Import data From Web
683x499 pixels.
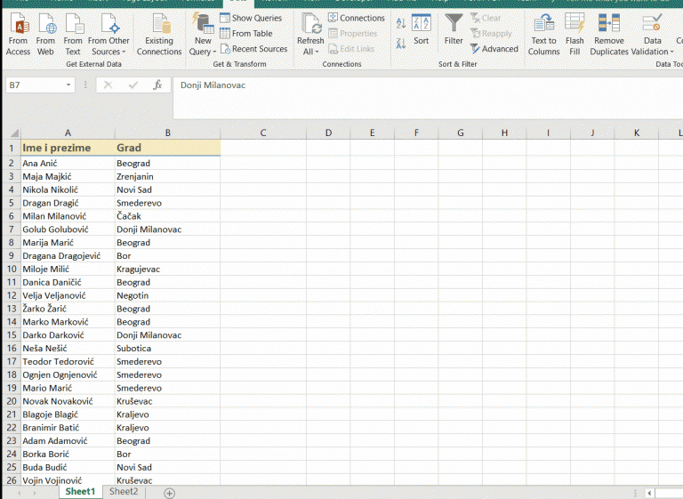45,35
